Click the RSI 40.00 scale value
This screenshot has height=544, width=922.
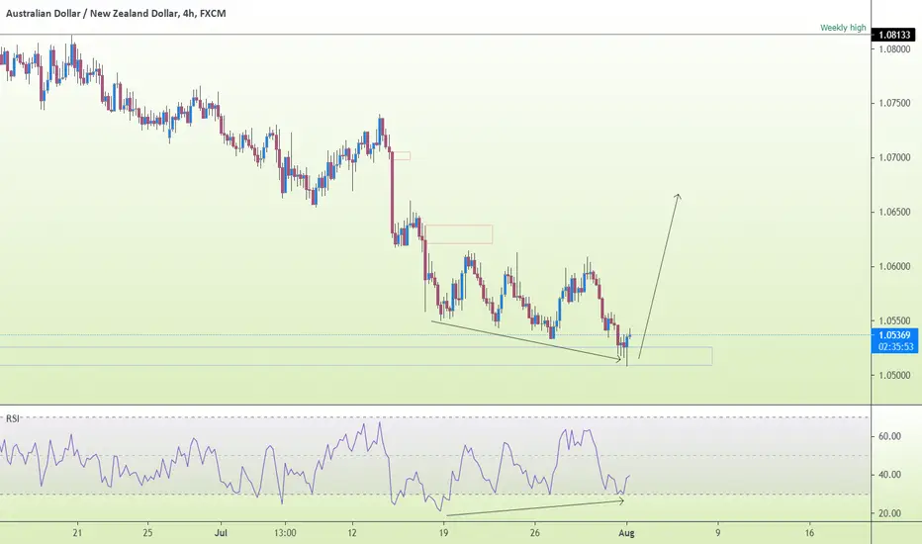coord(889,475)
